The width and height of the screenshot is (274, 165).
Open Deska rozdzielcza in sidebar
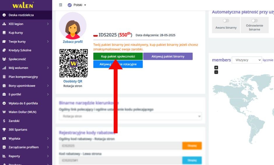(x=21, y=15)
